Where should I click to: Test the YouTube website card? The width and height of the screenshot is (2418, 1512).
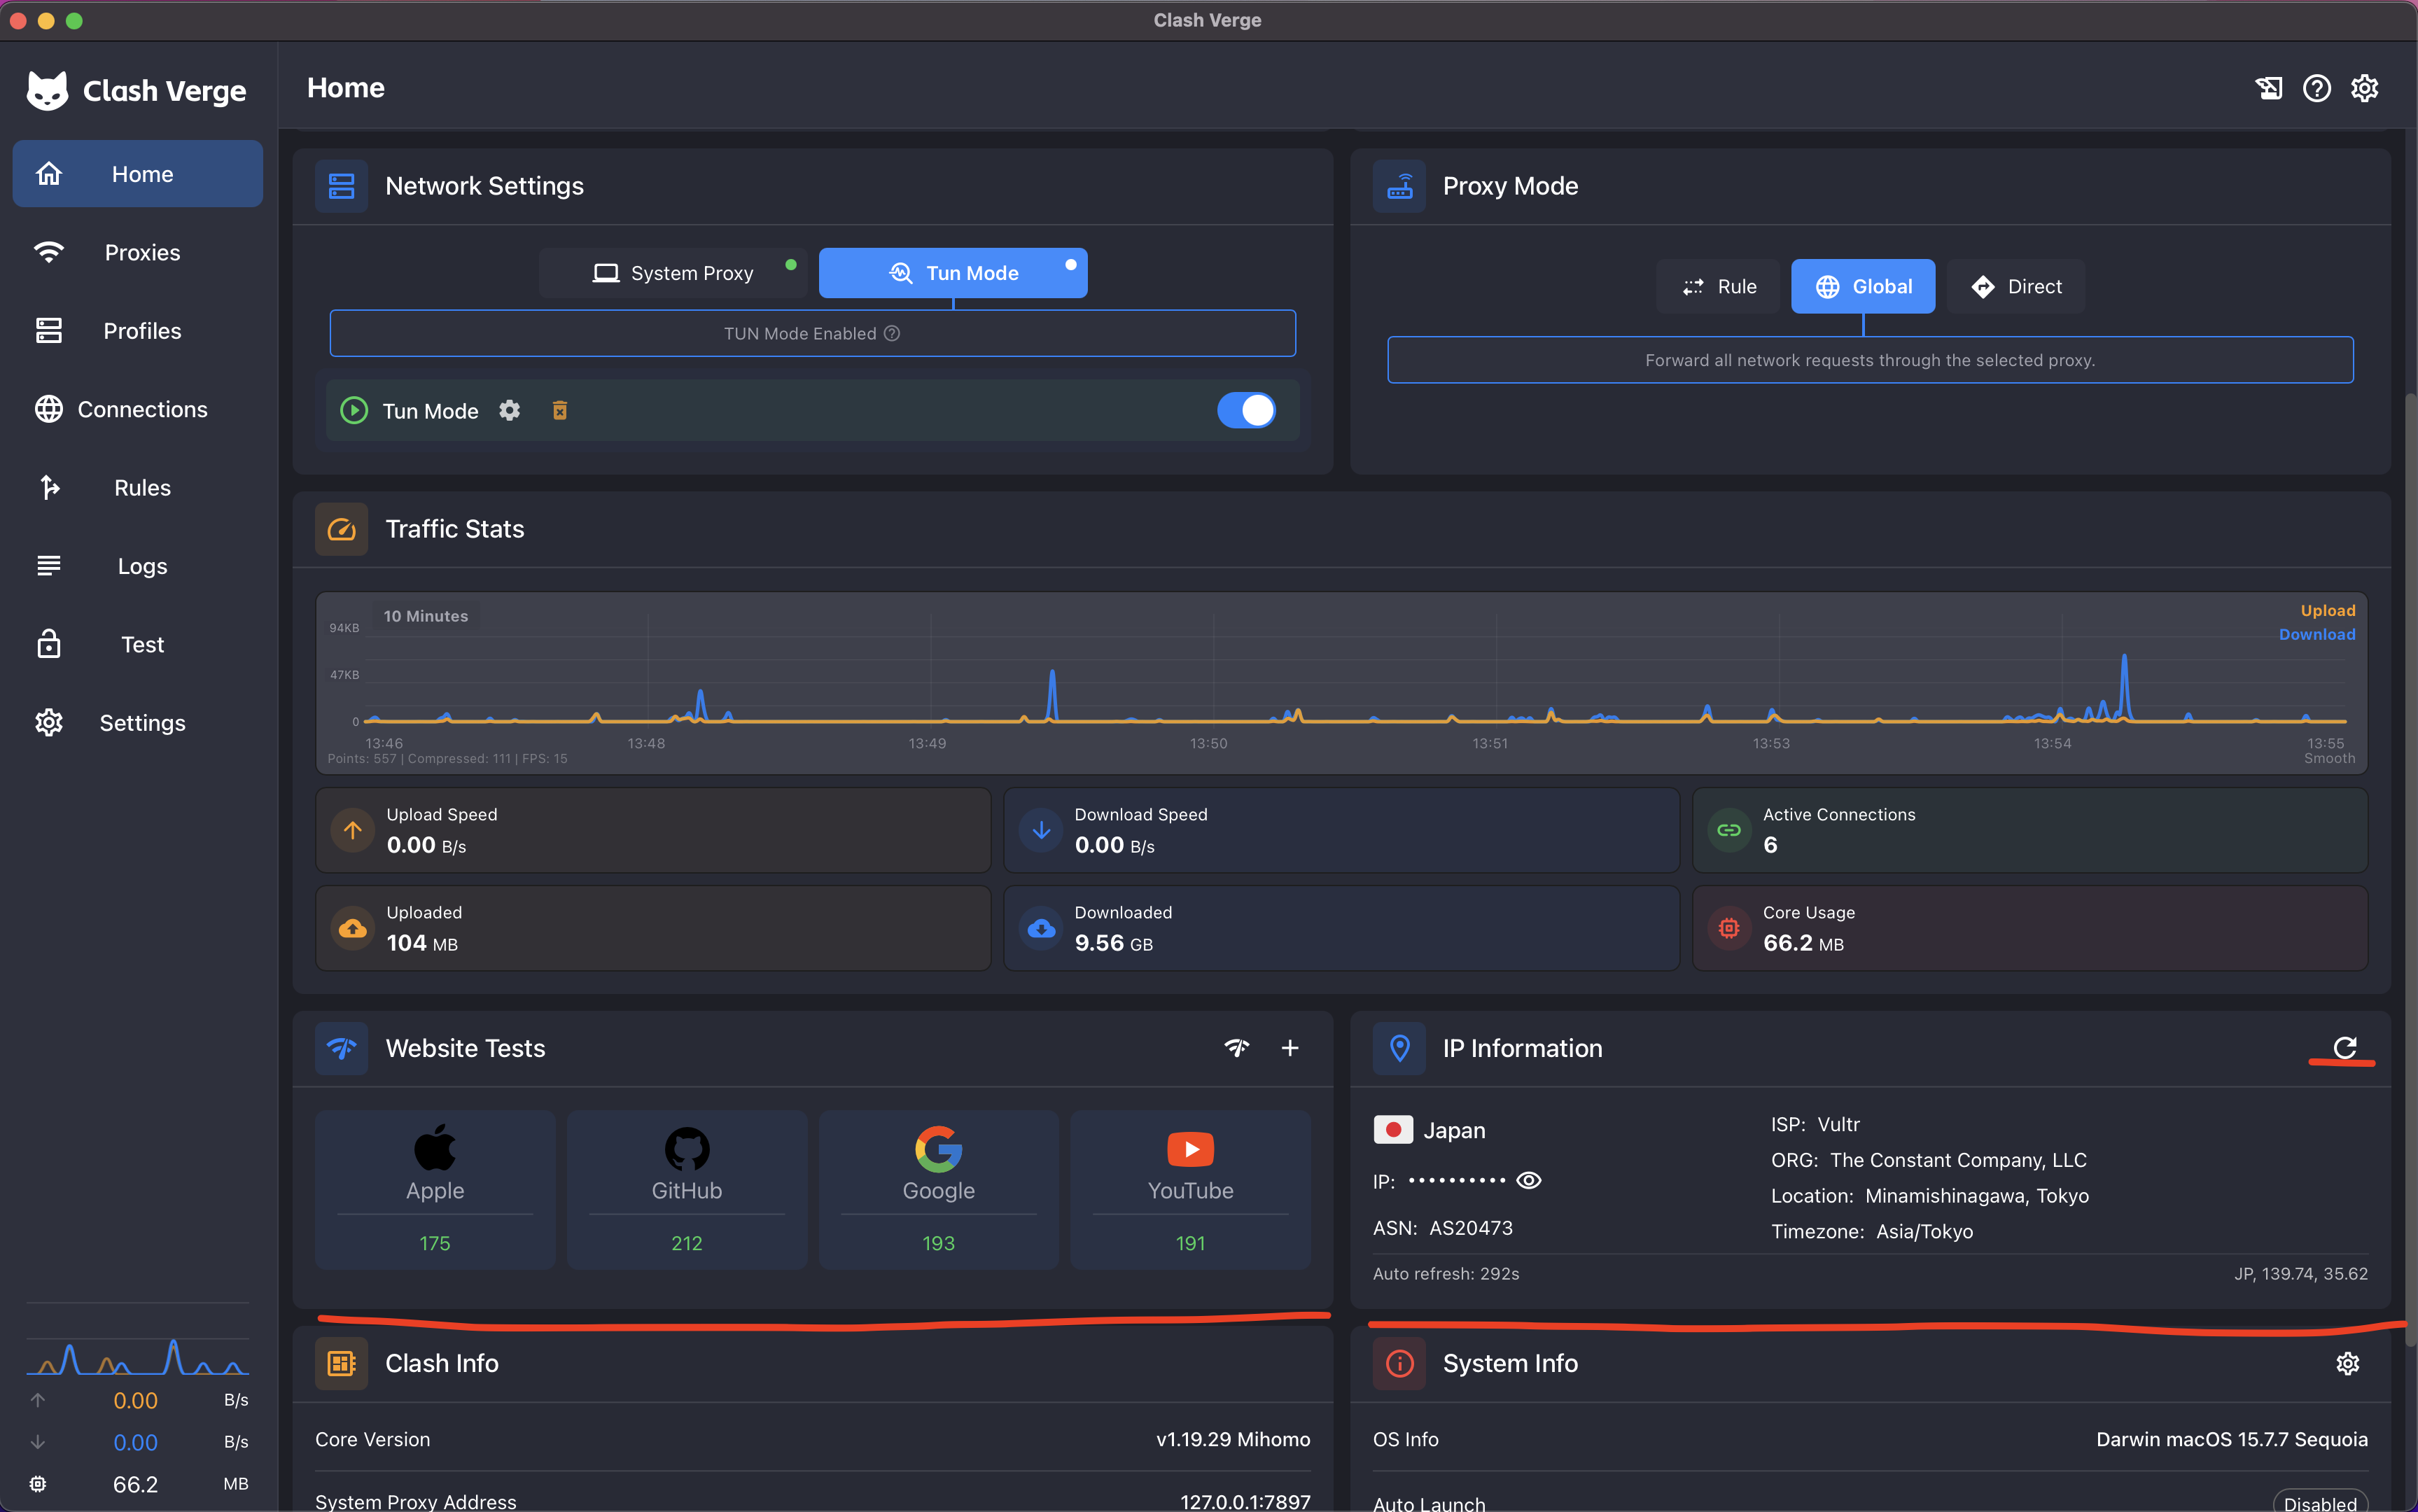click(1190, 1190)
